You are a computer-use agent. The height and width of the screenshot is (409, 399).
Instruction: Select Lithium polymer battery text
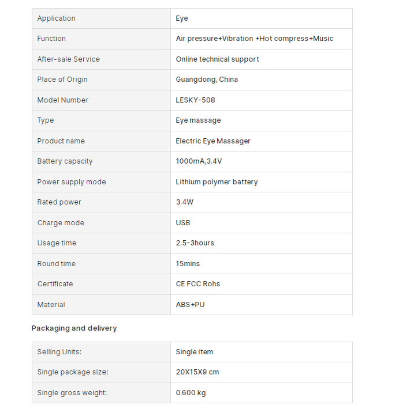(217, 182)
